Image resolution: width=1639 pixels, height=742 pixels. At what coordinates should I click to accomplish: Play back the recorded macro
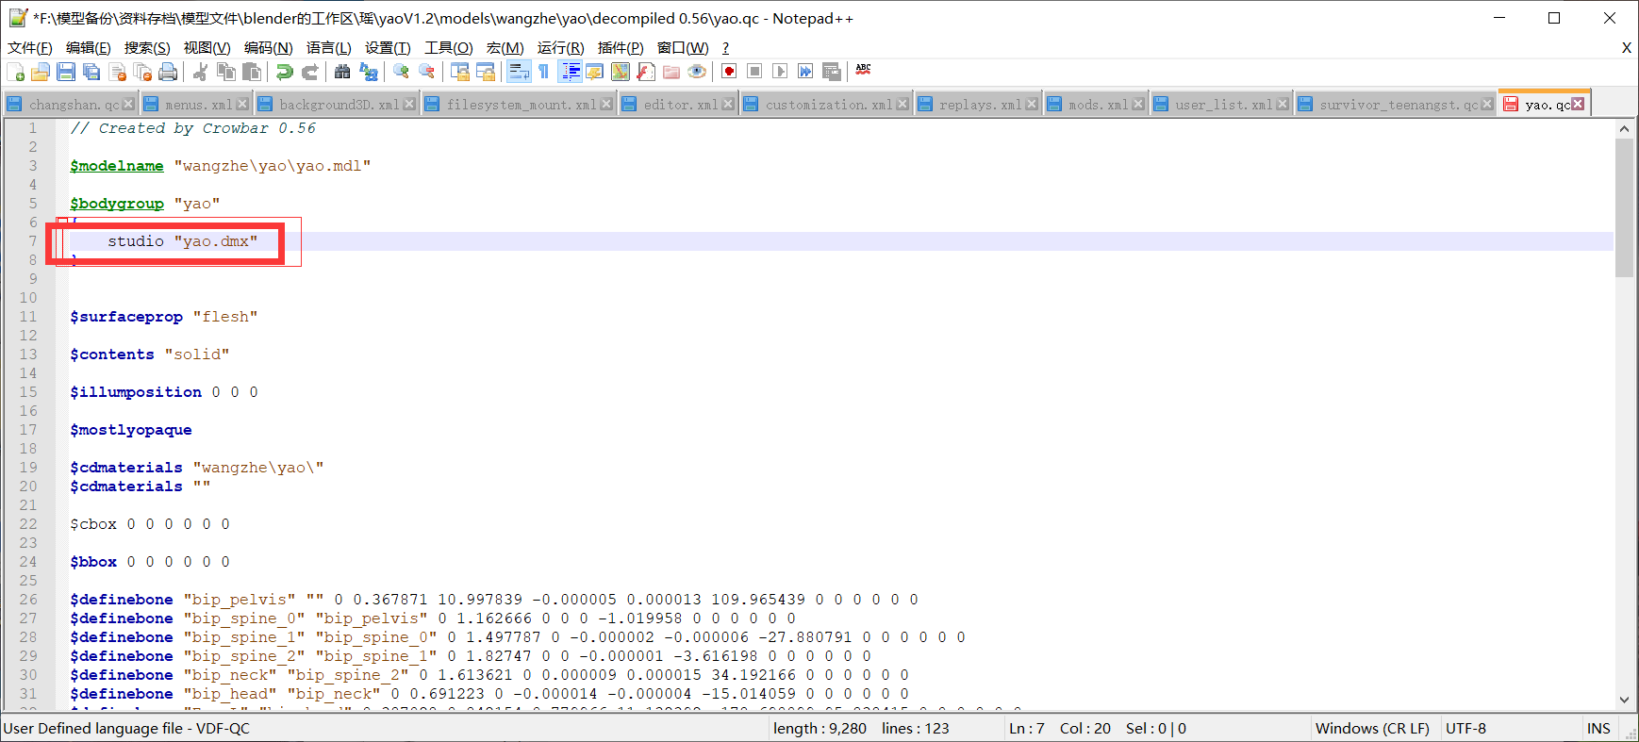coord(780,72)
